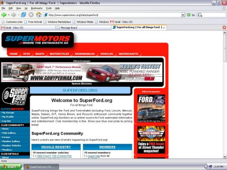Open the Bookmarks menu

coord(37,8)
